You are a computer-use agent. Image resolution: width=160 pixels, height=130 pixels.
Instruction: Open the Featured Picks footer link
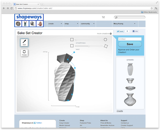[x=85, y=123]
